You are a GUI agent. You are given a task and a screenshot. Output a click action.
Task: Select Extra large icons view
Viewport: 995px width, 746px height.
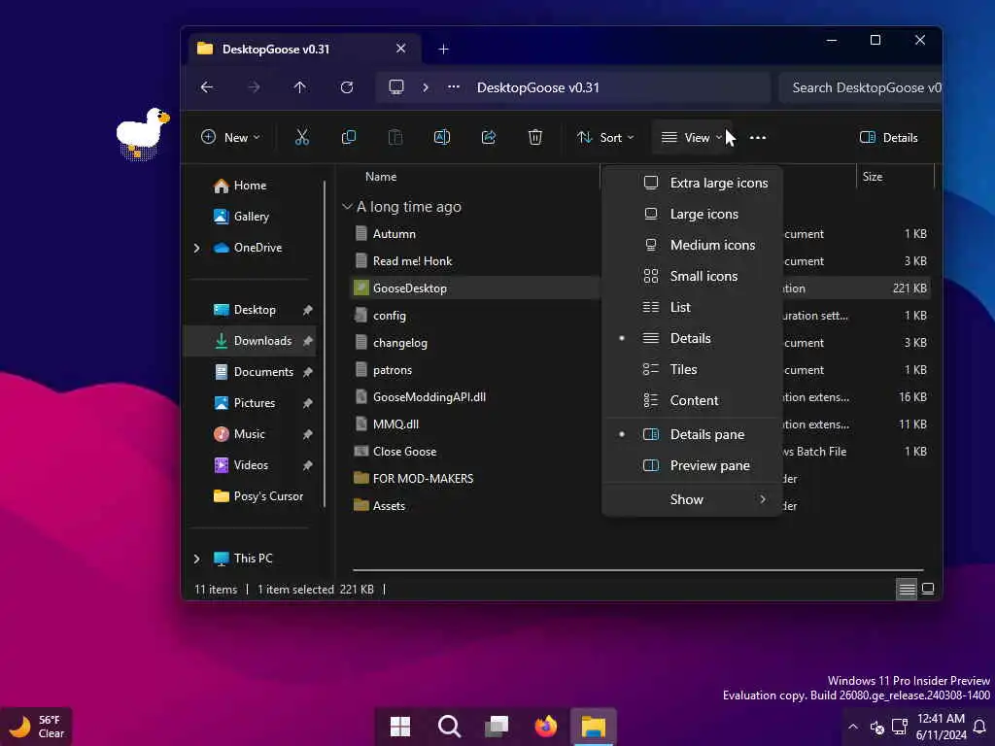[692, 183]
